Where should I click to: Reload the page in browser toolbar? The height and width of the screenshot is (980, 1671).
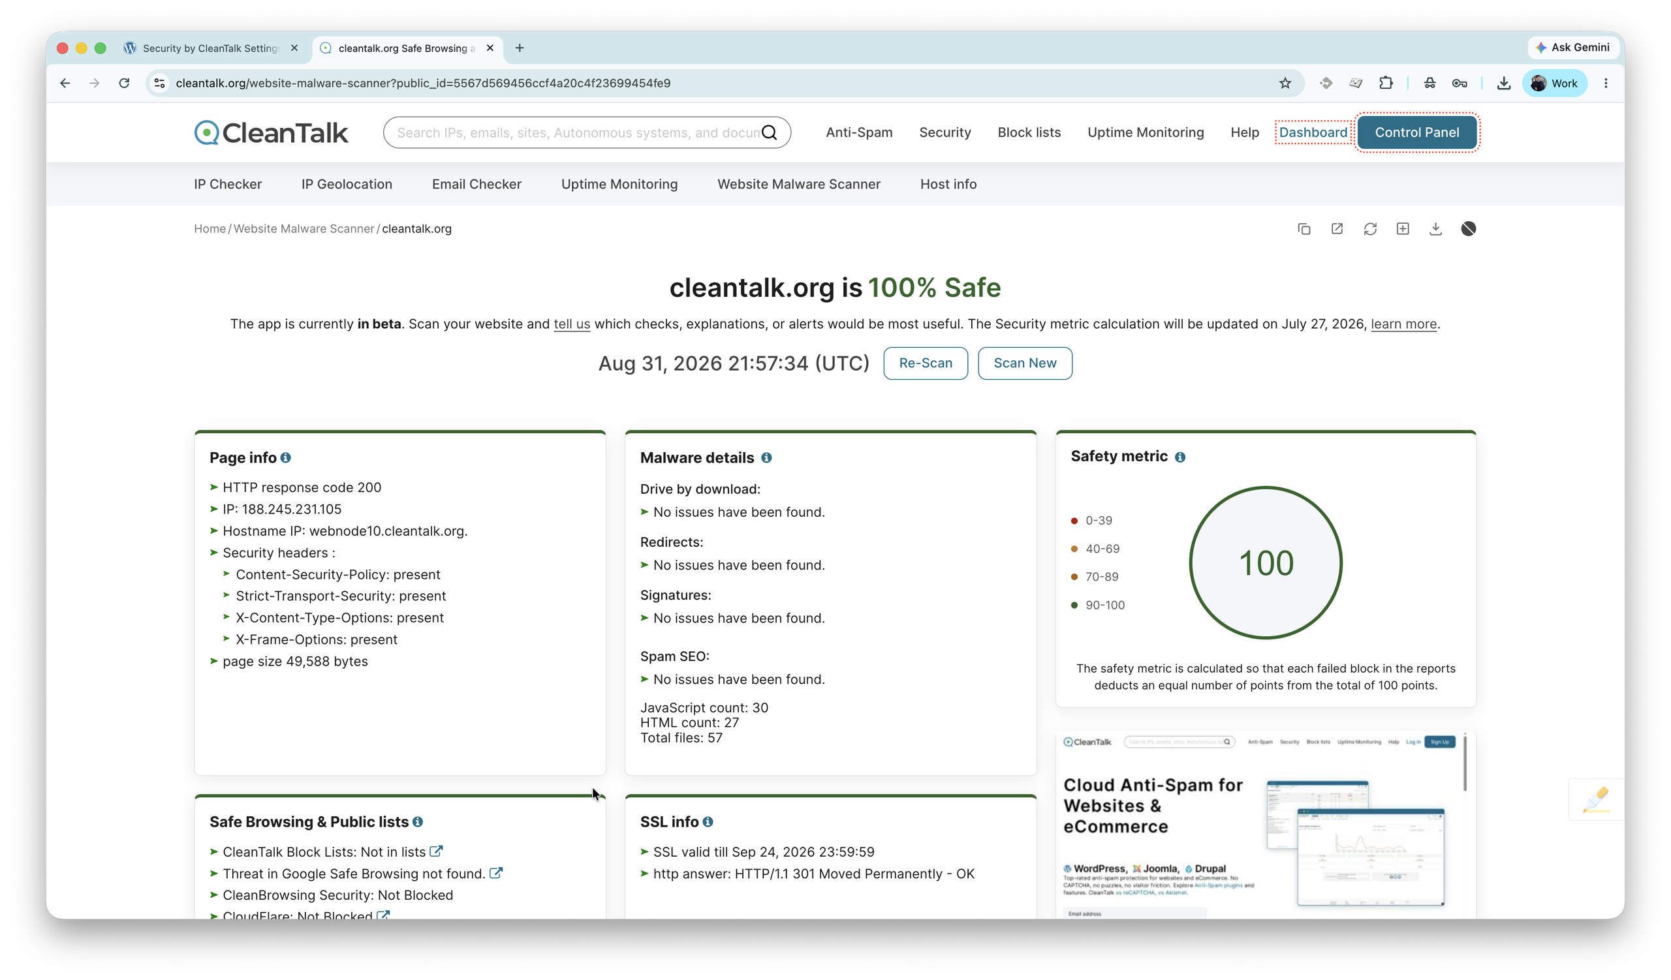click(124, 84)
